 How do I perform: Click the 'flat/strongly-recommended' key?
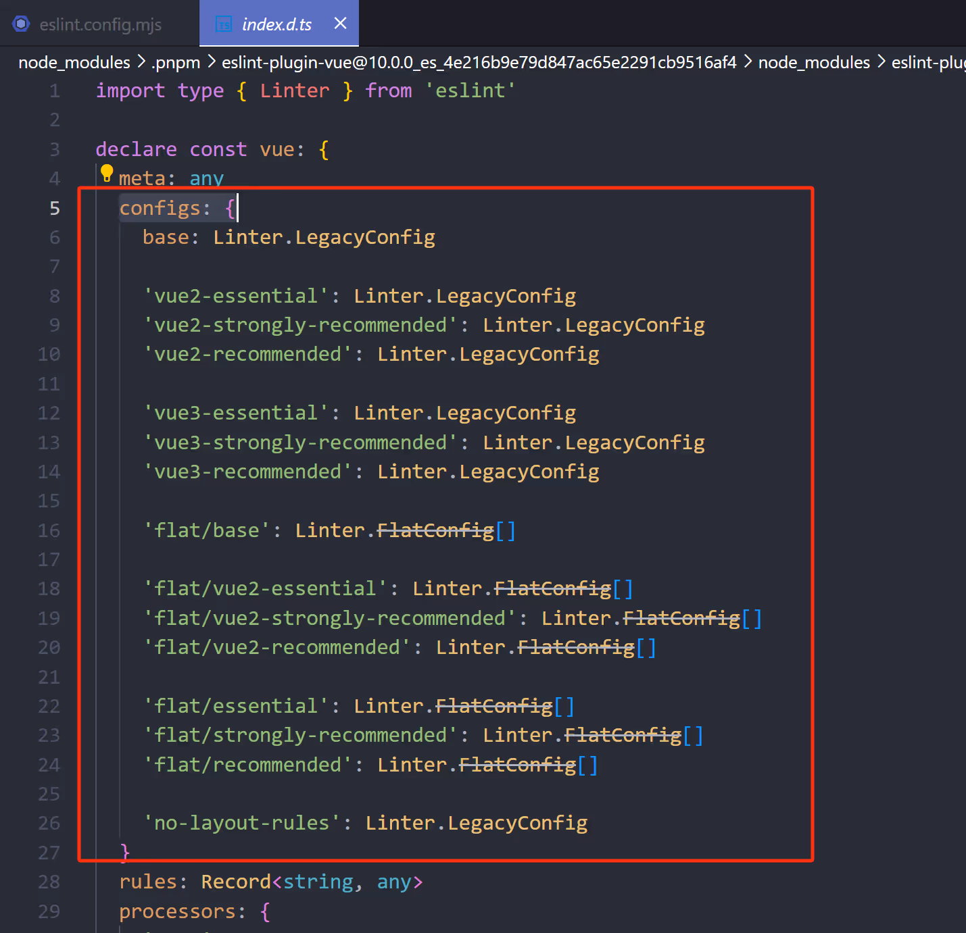(300, 736)
